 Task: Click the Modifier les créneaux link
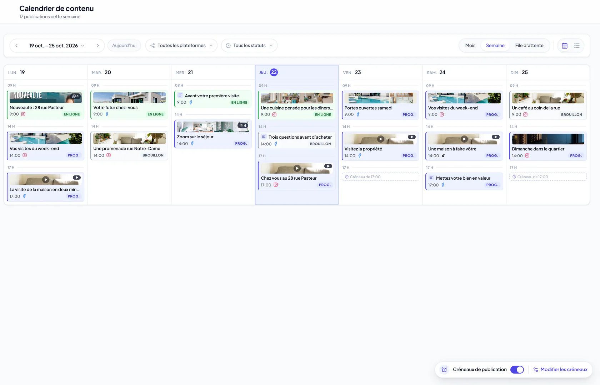[560, 370]
